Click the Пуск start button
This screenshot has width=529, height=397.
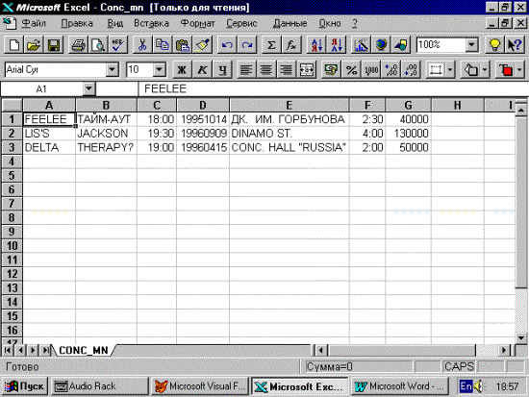(25, 386)
